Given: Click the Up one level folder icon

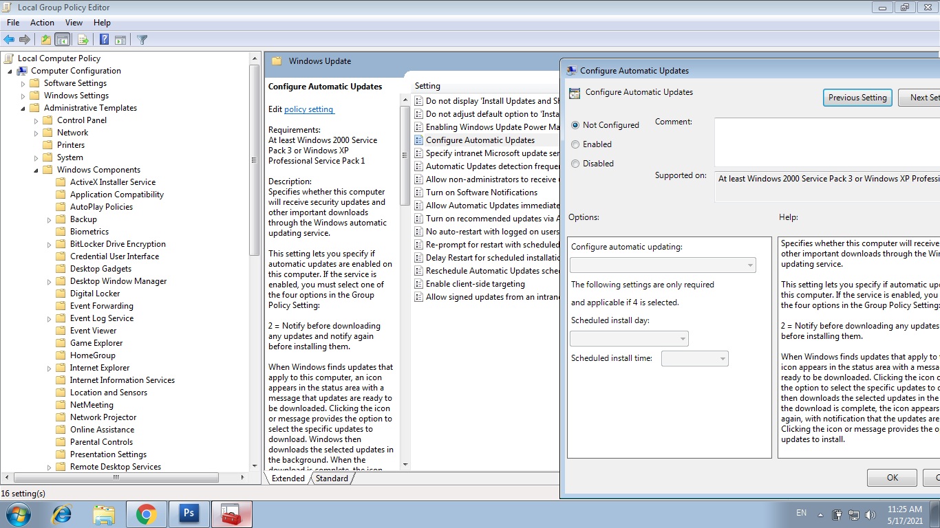Looking at the screenshot, I should coord(45,40).
